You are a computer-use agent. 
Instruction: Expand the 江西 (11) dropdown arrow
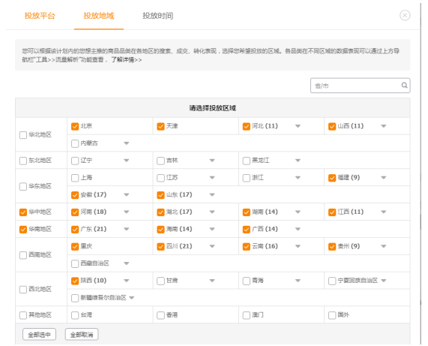pyautogui.click(x=384, y=212)
